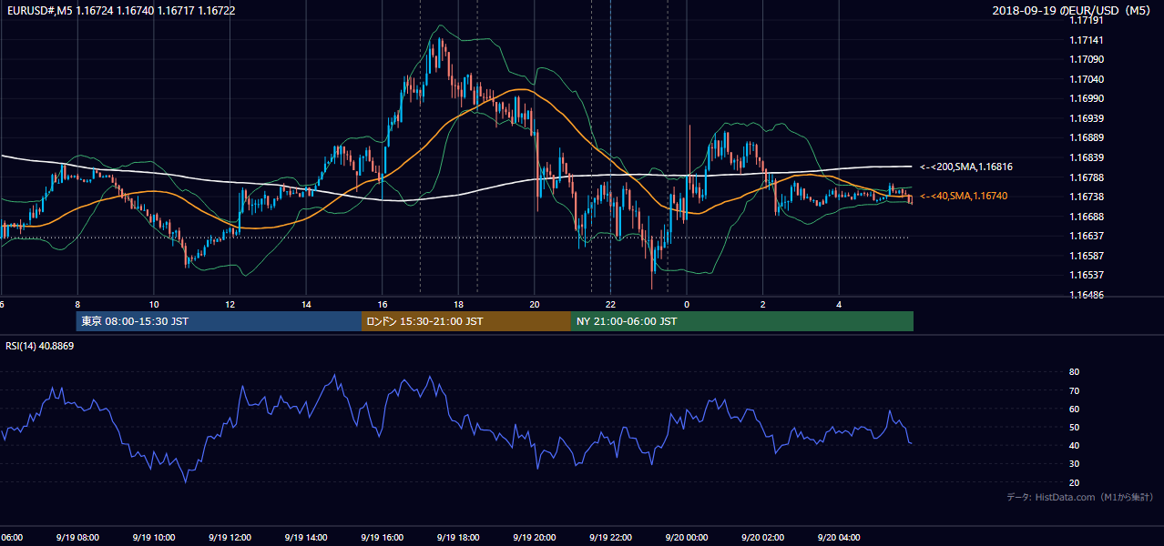Viewport: 1164px width, 546px height.
Task: Select the 200 SMA 1.16816 label
Action: pyautogui.click(x=966, y=167)
